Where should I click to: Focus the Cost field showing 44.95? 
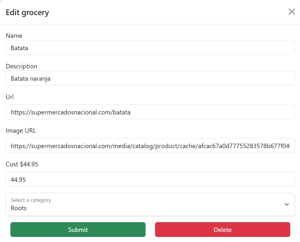150,179
